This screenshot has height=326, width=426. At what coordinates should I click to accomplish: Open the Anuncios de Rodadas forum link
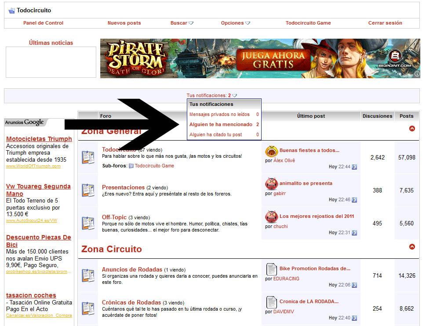(x=132, y=269)
